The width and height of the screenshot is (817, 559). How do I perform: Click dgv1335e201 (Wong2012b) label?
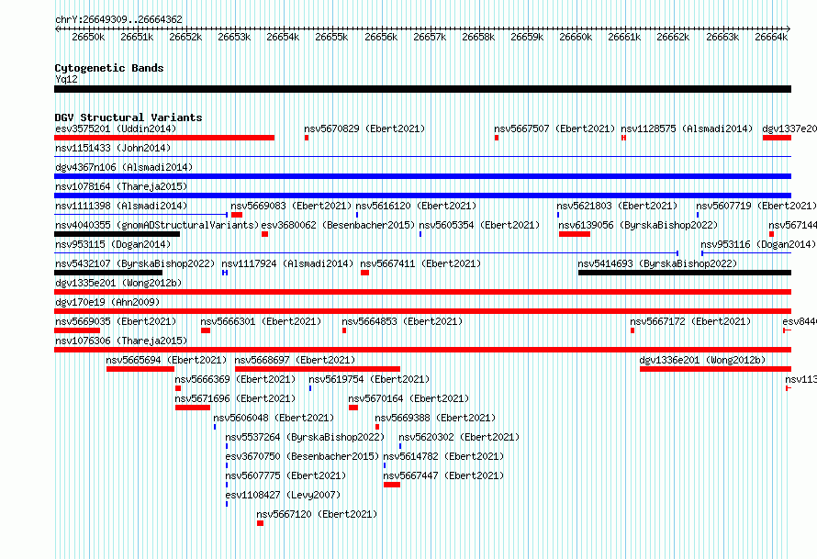(x=118, y=283)
